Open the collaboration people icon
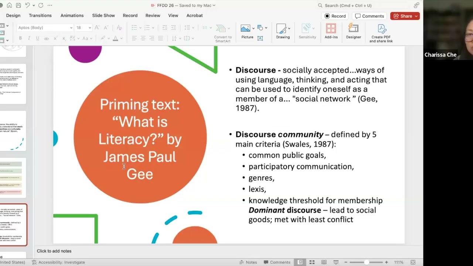473x266 pixels. (416, 5)
